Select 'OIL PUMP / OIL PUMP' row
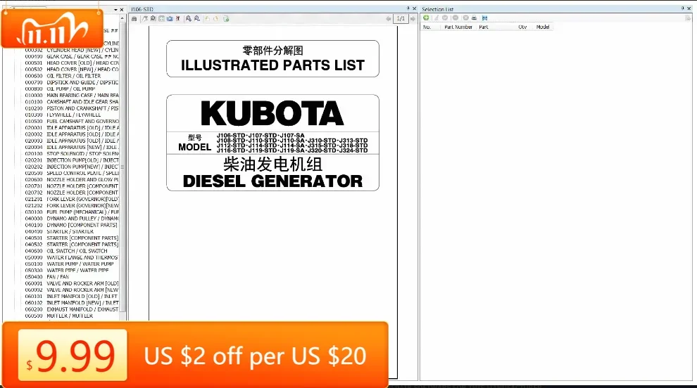Image resolution: width=697 pixels, height=388 pixels. click(x=60, y=89)
